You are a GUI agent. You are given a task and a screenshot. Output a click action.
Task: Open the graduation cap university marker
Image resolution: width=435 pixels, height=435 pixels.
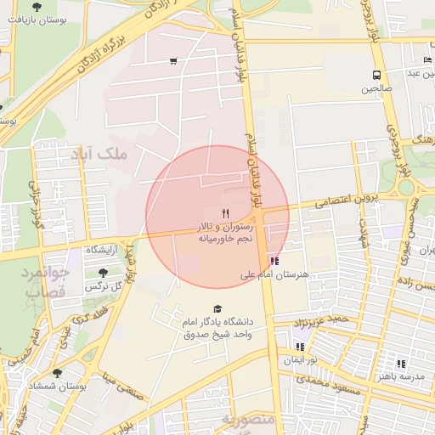[217, 309]
